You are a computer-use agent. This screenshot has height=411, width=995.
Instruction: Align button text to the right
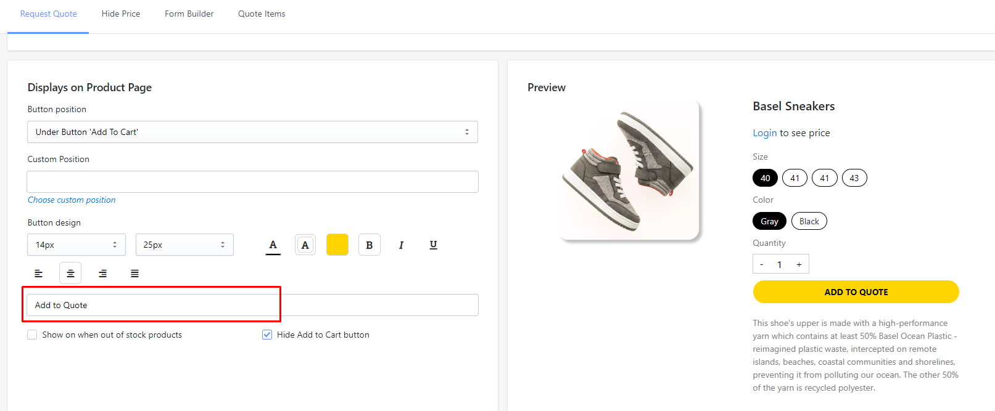coord(102,273)
